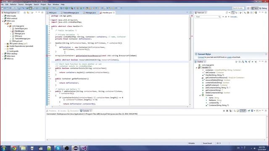Click Pin Console icon
269x151 pixels.
pyautogui.click(x=249, y=111)
